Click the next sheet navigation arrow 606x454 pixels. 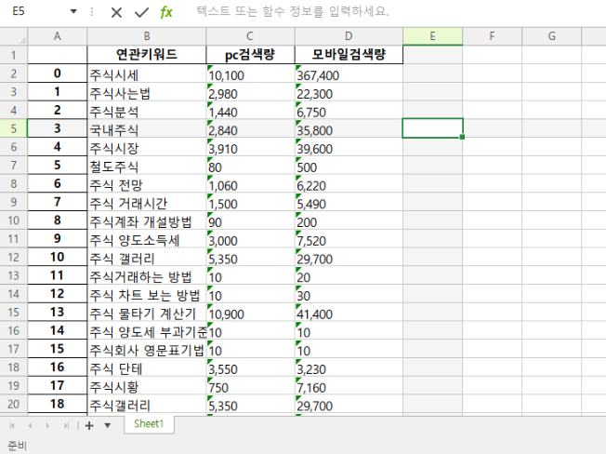[49, 425]
